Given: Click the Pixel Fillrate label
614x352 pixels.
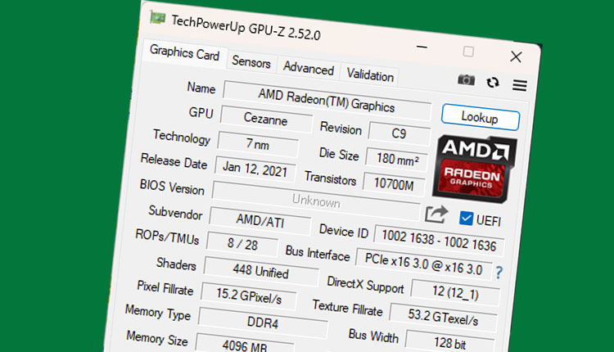Looking at the screenshot, I should (165, 288).
